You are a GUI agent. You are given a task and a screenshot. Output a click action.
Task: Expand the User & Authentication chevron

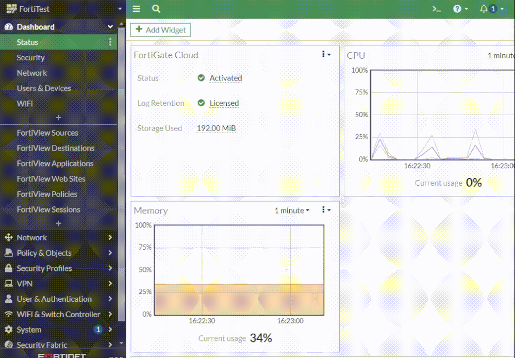[x=110, y=299]
